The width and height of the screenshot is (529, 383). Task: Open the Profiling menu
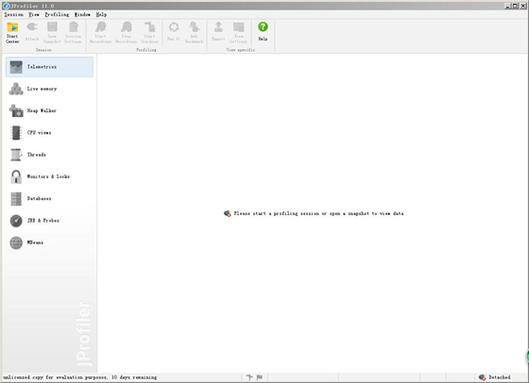coord(57,14)
